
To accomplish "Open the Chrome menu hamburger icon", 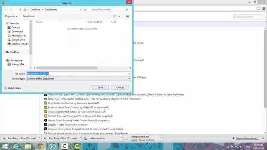I will 264,8.
